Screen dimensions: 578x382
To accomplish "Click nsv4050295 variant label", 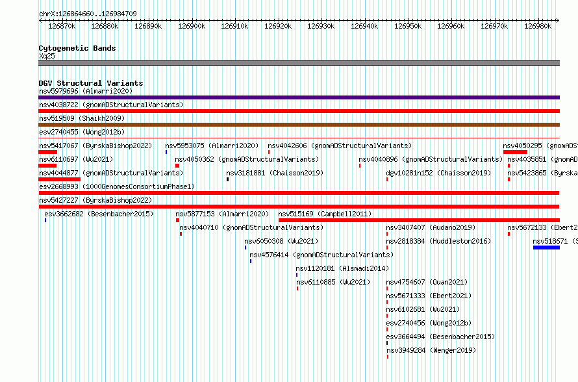I will click(540, 146).
